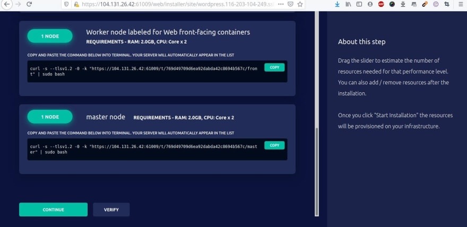Image resolution: width=467 pixels, height=227 pixels.
Task: Open the Firefox hamburger menu
Action: (x=461, y=4)
